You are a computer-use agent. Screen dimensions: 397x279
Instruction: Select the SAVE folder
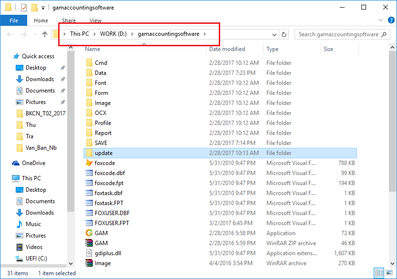(x=101, y=143)
